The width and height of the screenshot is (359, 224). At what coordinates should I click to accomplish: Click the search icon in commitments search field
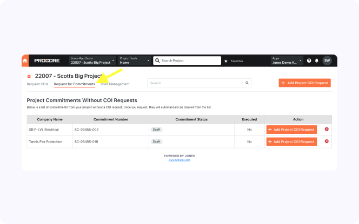click(247, 83)
